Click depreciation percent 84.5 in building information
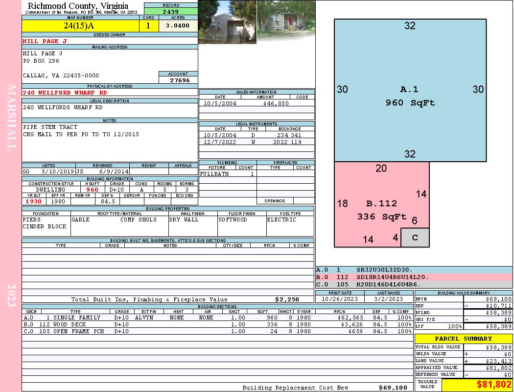514x392 pixels. point(108,201)
